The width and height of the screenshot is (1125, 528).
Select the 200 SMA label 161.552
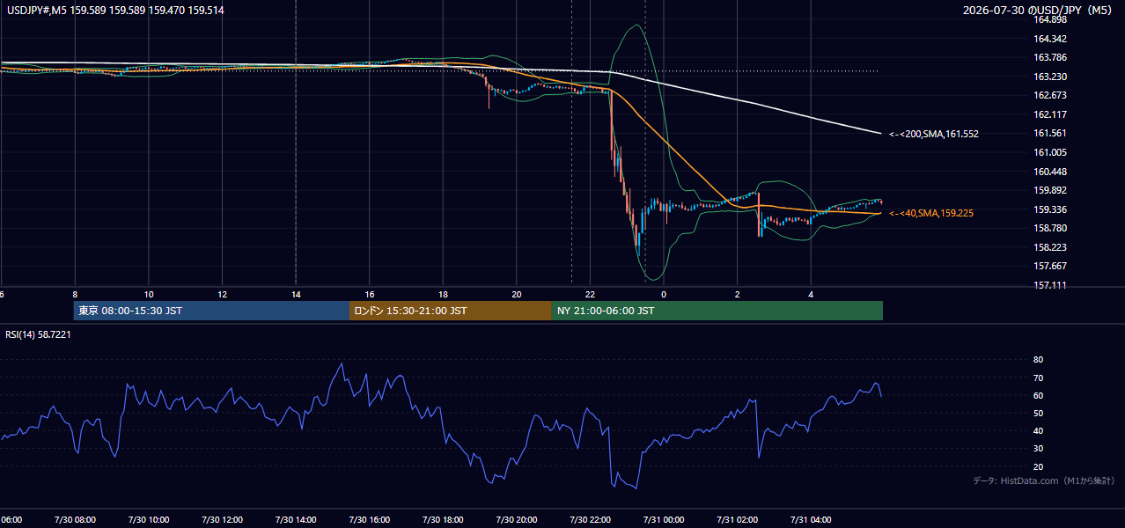tap(934, 134)
